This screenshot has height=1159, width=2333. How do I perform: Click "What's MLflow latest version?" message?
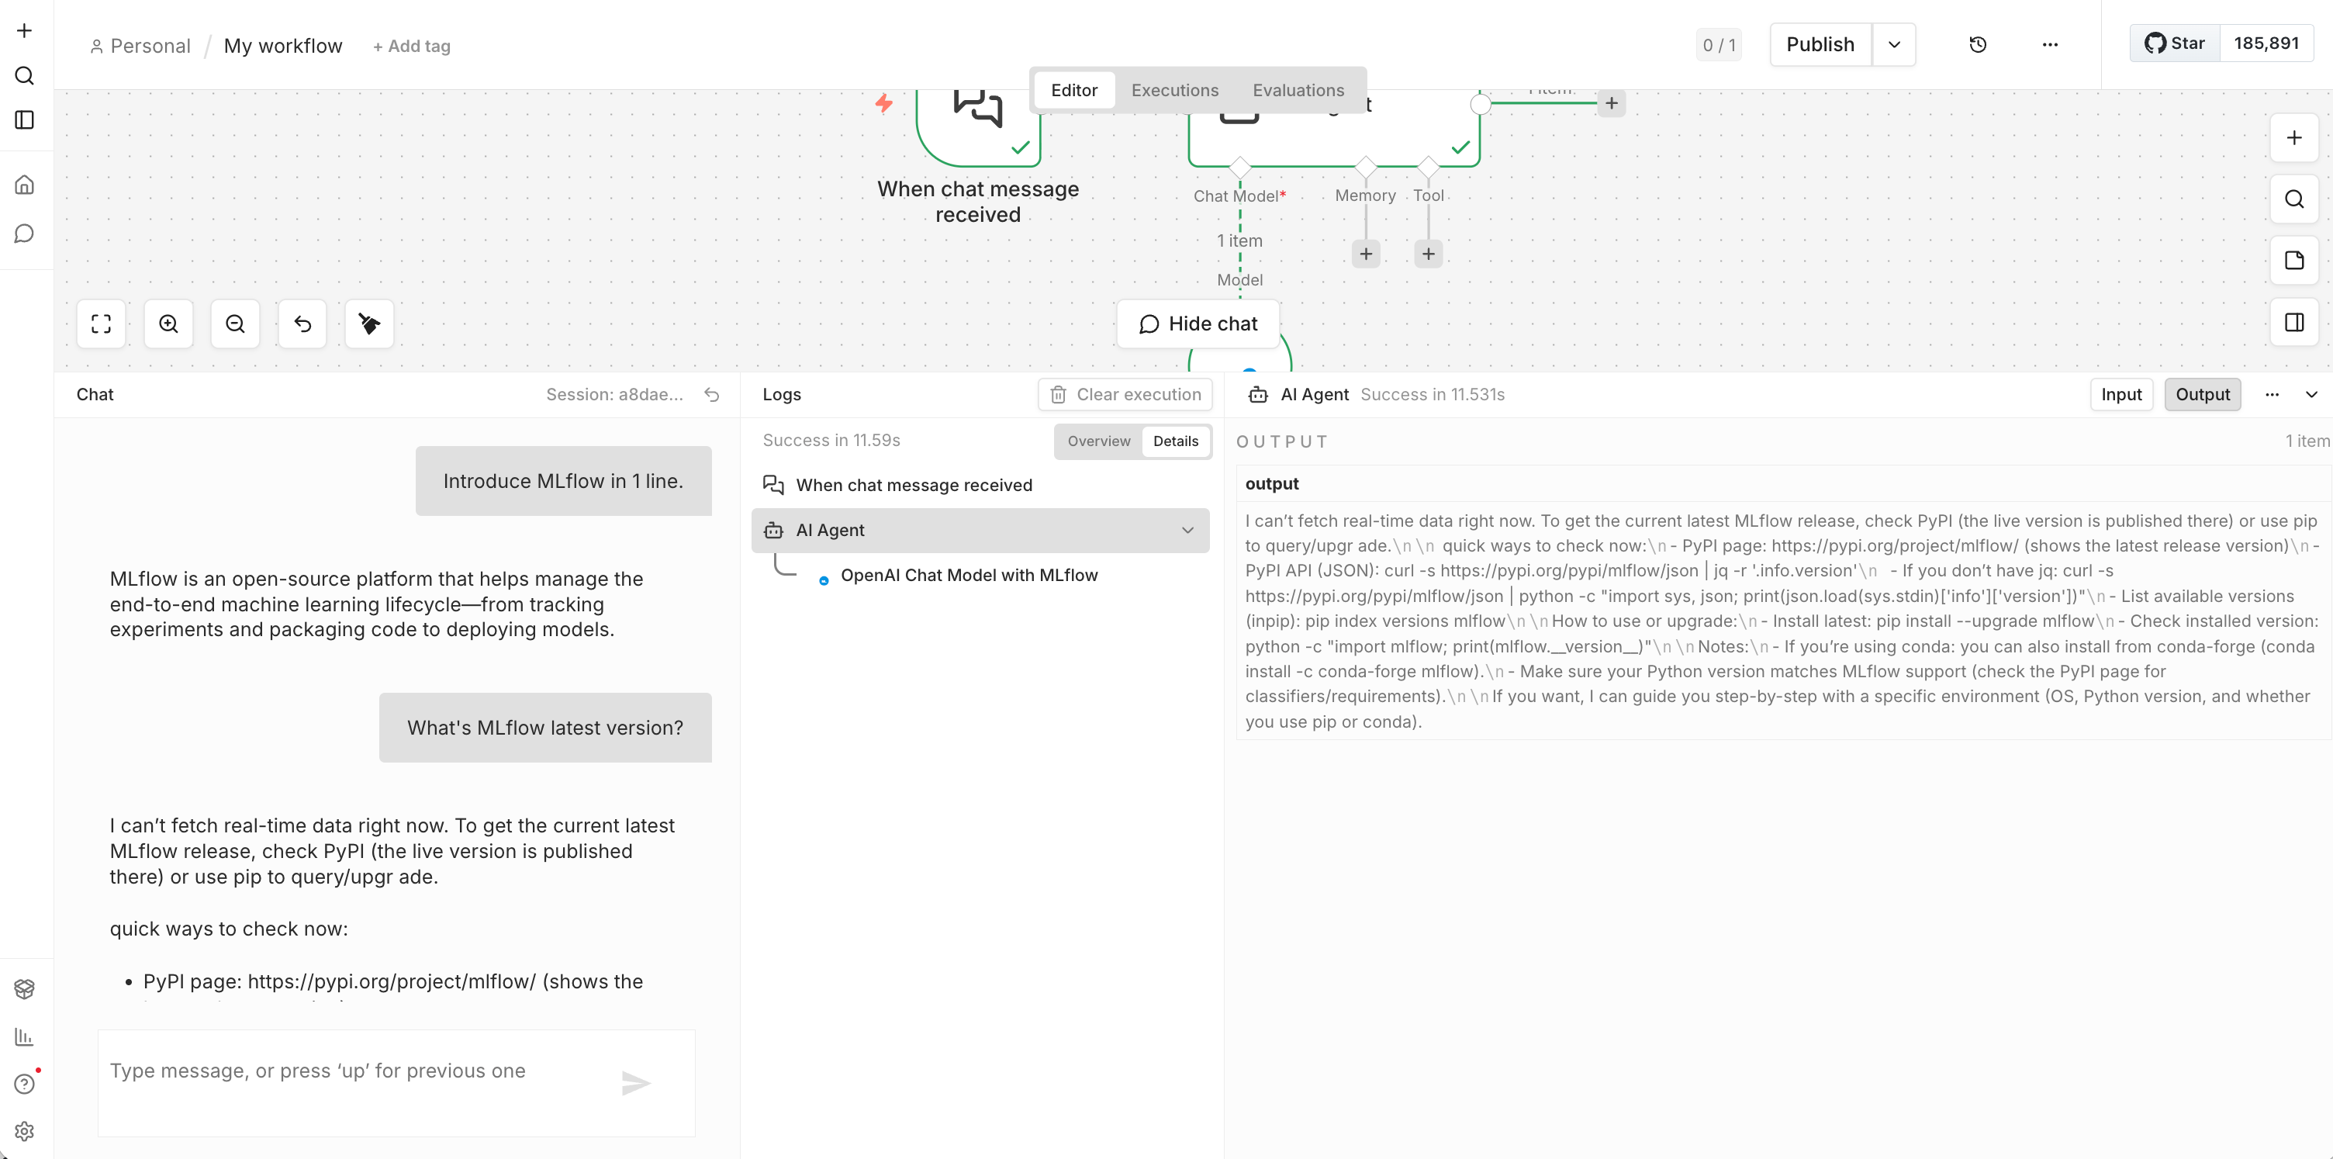(x=545, y=728)
